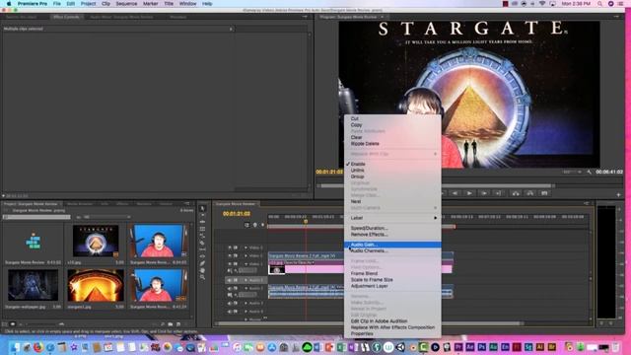Toggle Video 1 track output eye
This screenshot has width=631, height=355.
[x=230, y=263]
